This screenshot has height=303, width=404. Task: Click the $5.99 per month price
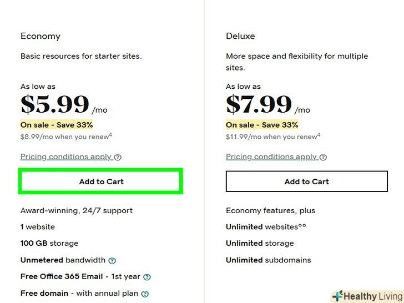point(55,105)
